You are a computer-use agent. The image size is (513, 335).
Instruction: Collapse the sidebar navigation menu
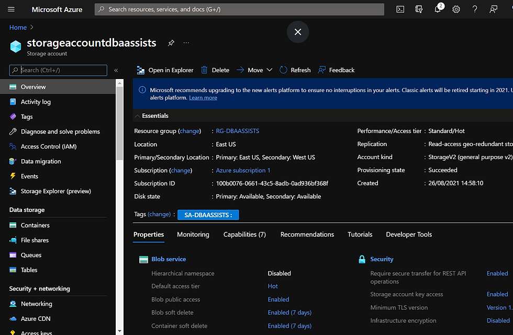coord(116,70)
